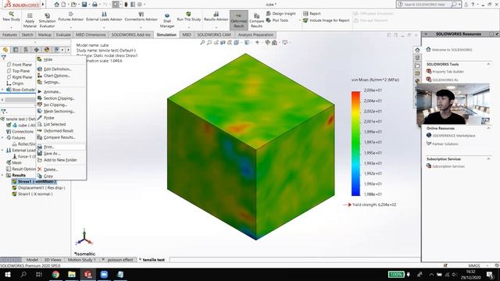Select Section Clipping option
This screenshot has height=281, width=500.
tap(59, 98)
